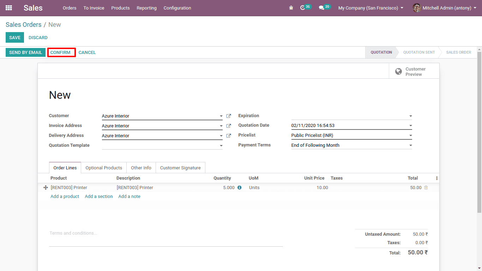This screenshot has width=482, height=271.
Task: Click [RENT003] Printer product cell
Action: tap(69, 188)
